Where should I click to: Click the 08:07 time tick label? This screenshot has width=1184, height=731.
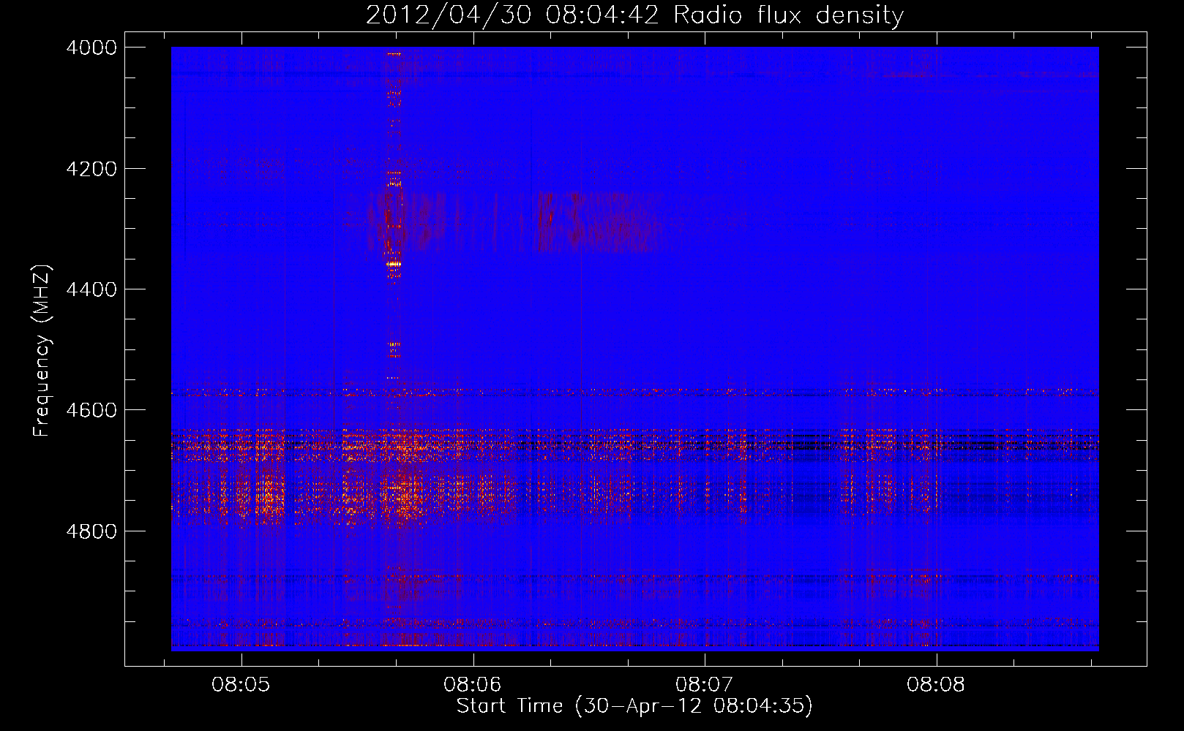(x=705, y=685)
